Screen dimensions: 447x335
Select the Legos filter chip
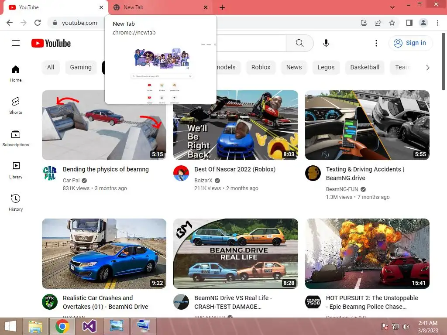(326, 68)
